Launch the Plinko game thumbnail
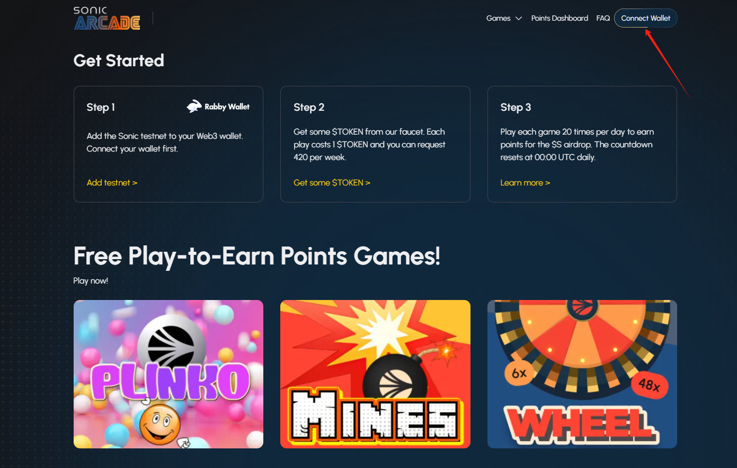This screenshot has height=468, width=737. point(168,374)
